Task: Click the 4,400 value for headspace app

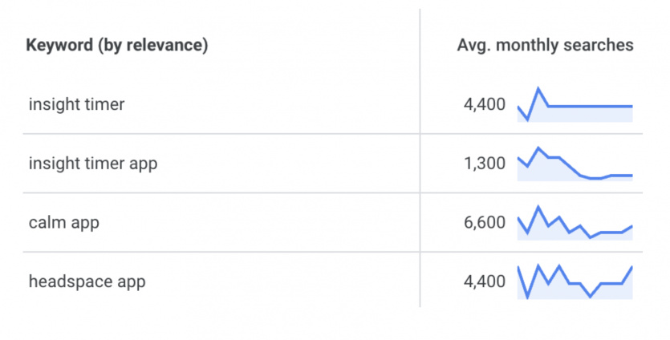Action: click(485, 281)
